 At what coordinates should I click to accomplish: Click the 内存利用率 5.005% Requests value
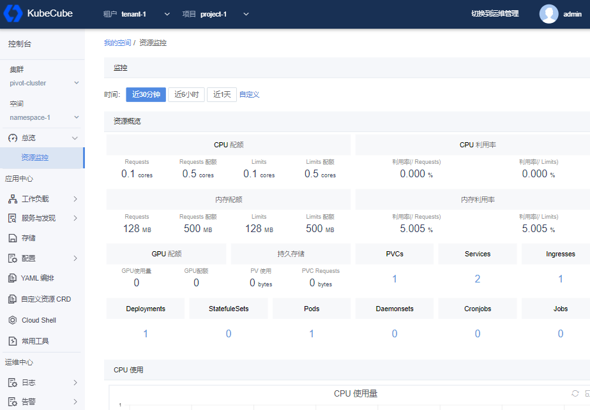pos(416,228)
